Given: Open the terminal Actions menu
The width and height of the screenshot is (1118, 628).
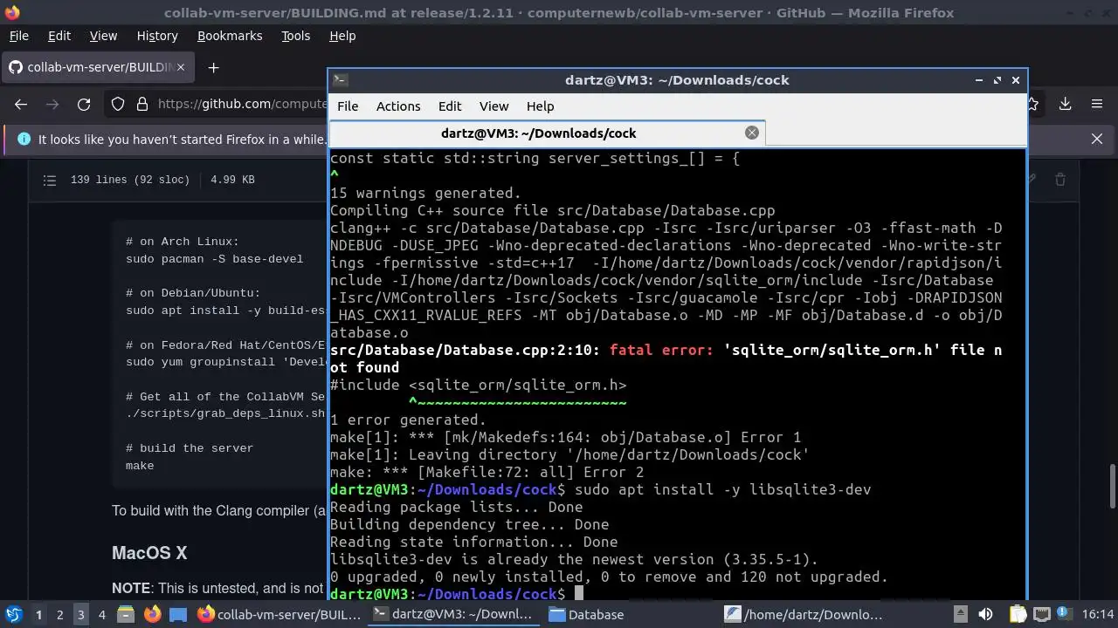Looking at the screenshot, I should [398, 106].
